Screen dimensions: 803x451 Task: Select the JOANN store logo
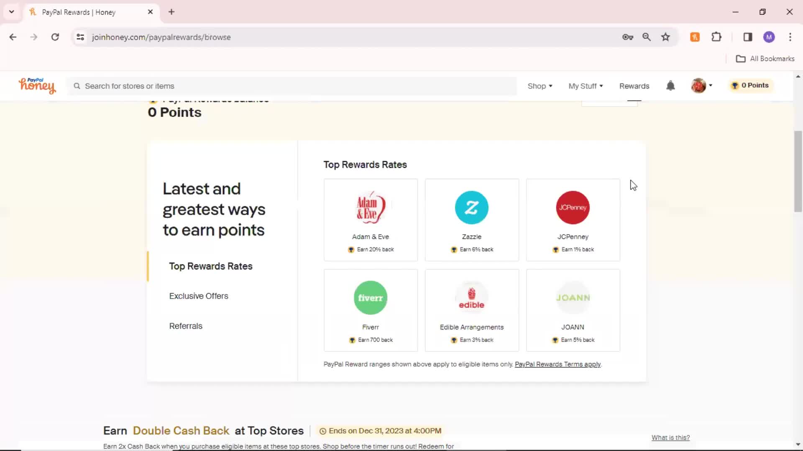573,298
